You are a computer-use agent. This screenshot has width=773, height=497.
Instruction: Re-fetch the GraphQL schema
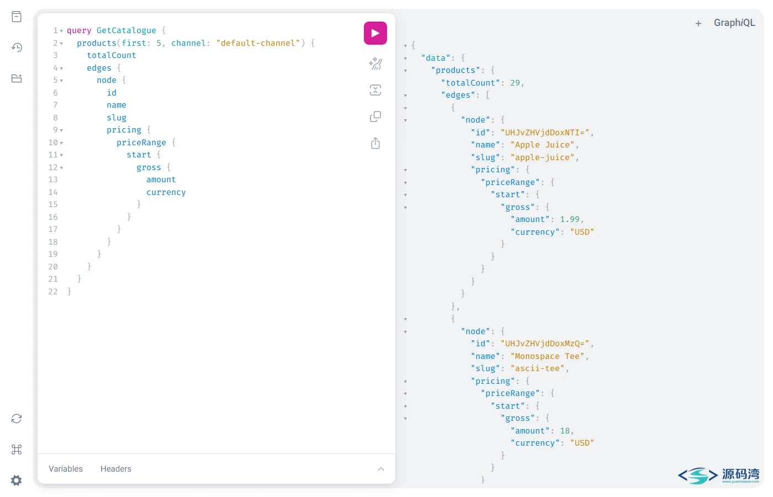17,419
